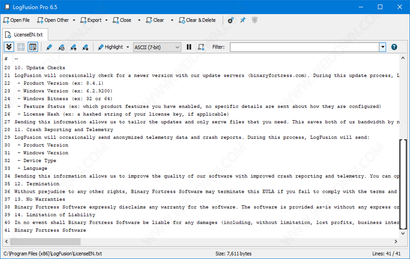The height and width of the screenshot is (259, 410).
Task: Click the Open Other button
Action: coord(53,20)
